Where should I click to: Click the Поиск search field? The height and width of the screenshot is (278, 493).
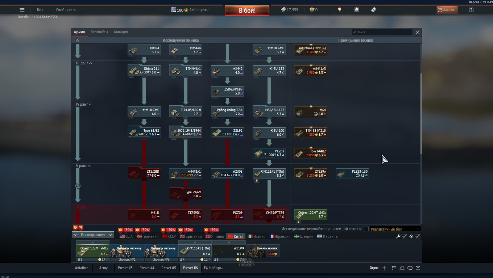point(382,32)
